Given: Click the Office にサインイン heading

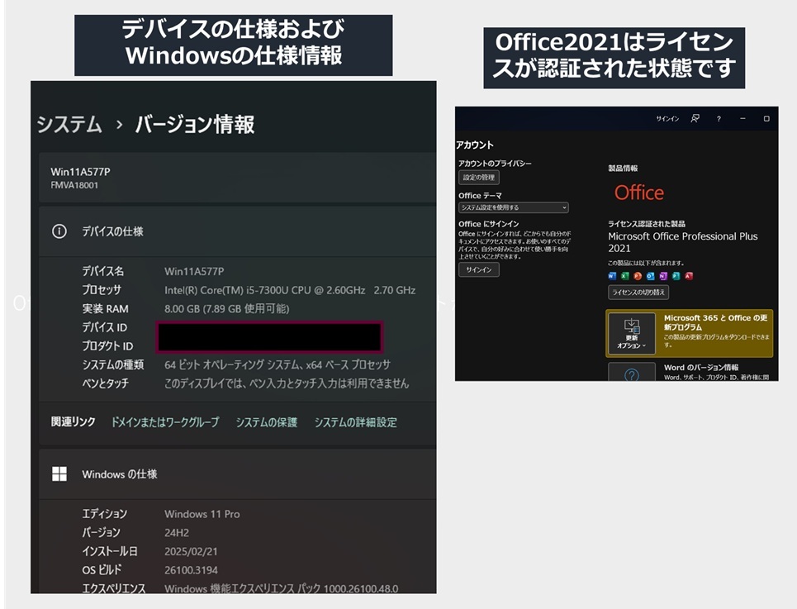Looking at the screenshot, I should tap(488, 224).
